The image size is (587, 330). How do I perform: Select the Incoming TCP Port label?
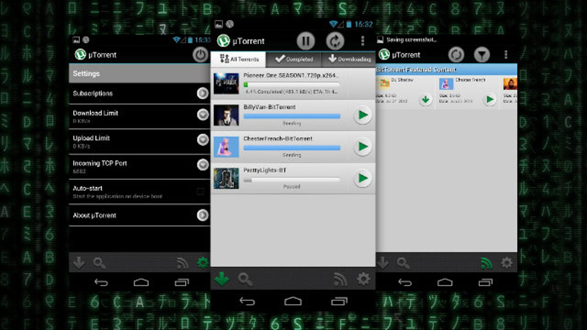100,163
